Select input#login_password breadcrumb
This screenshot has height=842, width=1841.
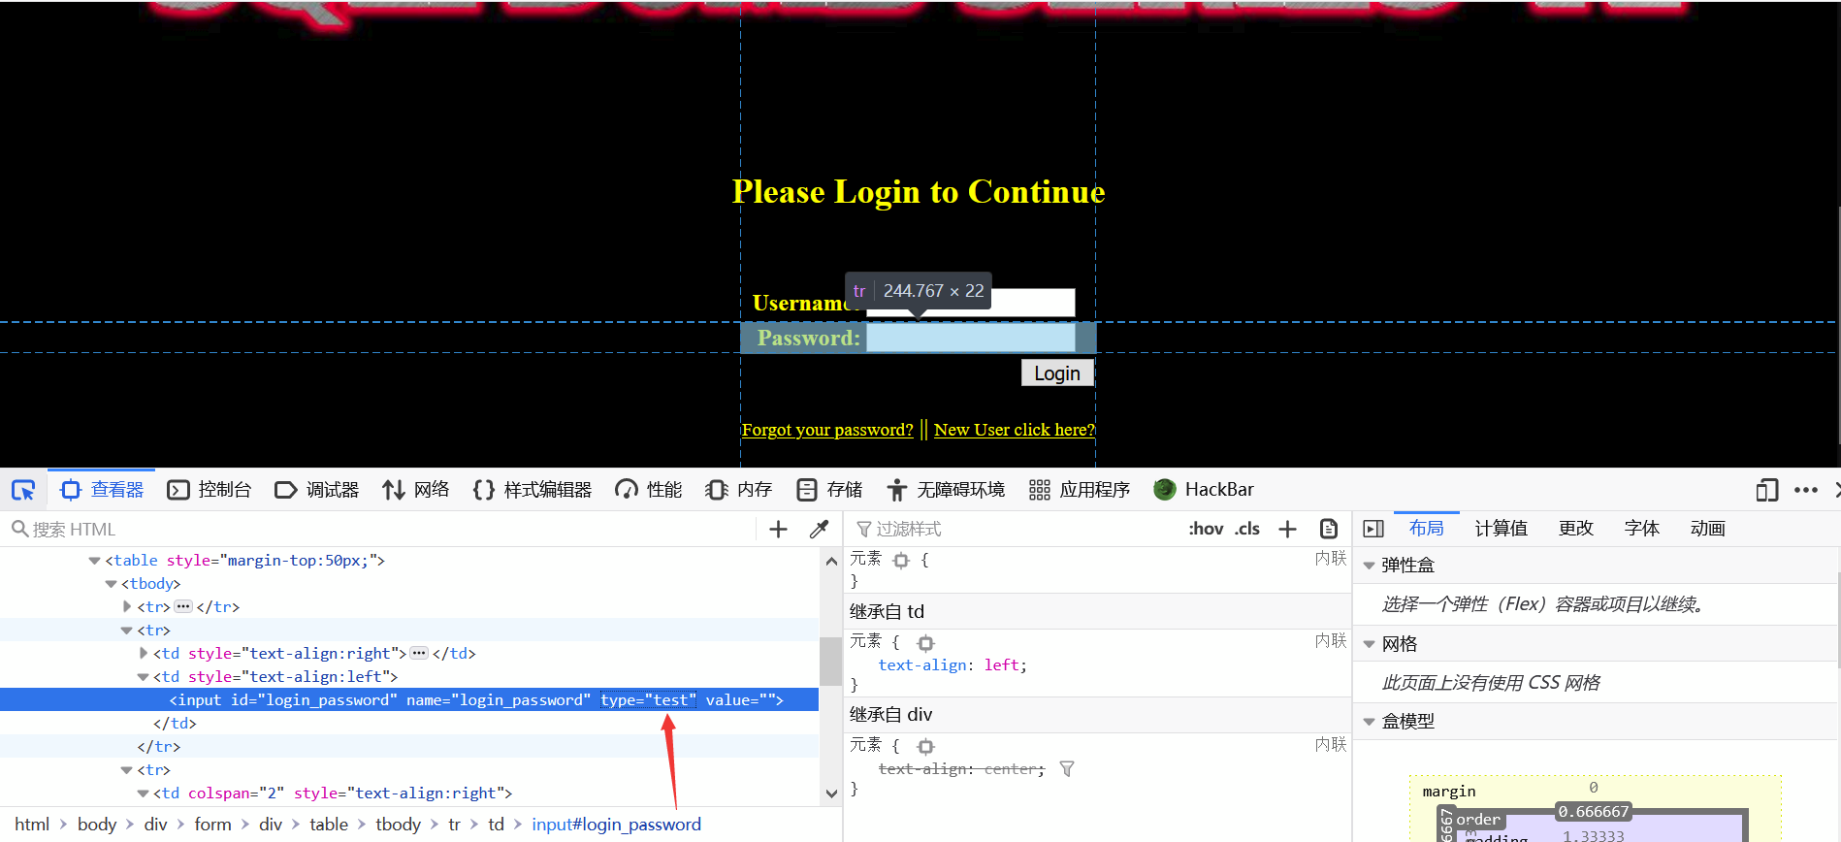coord(616,825)
